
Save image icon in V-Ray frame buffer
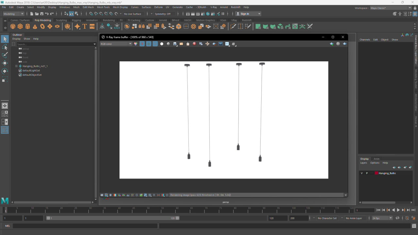[175, 44]
